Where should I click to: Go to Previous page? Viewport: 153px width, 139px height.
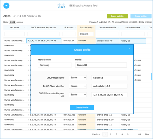[96, 134]
